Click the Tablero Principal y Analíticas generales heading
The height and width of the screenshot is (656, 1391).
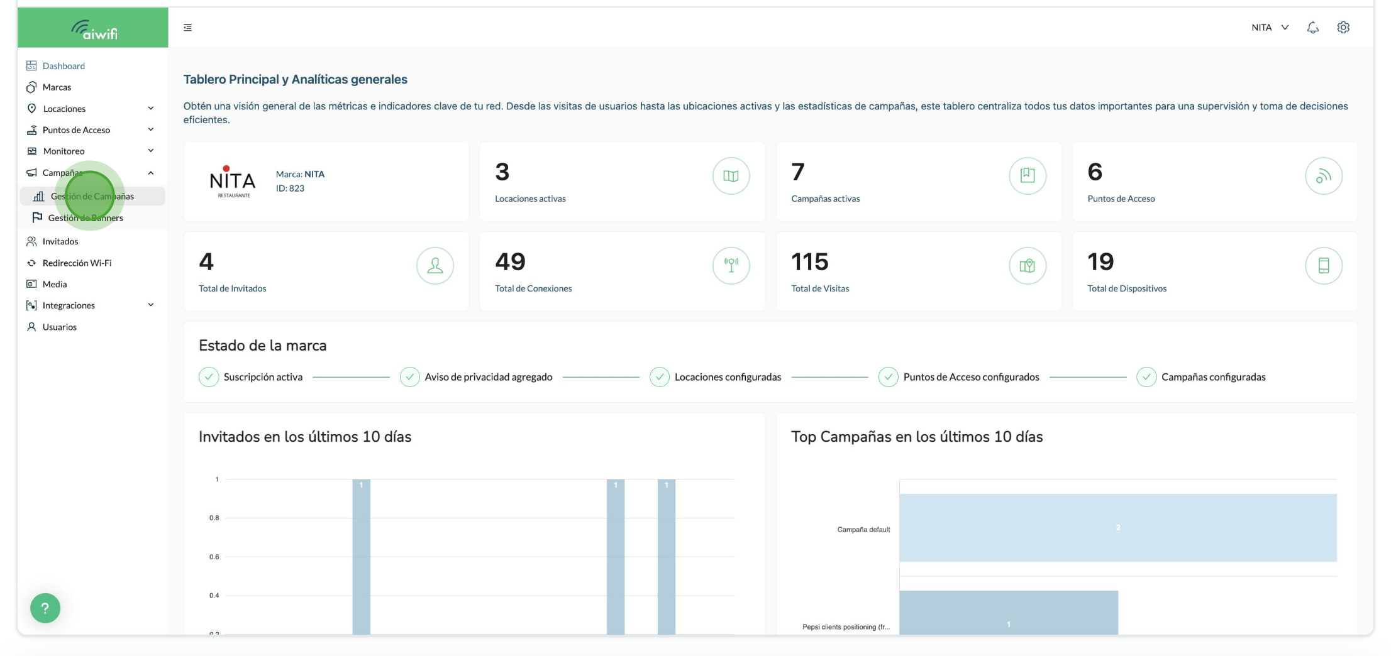[295, 79]
